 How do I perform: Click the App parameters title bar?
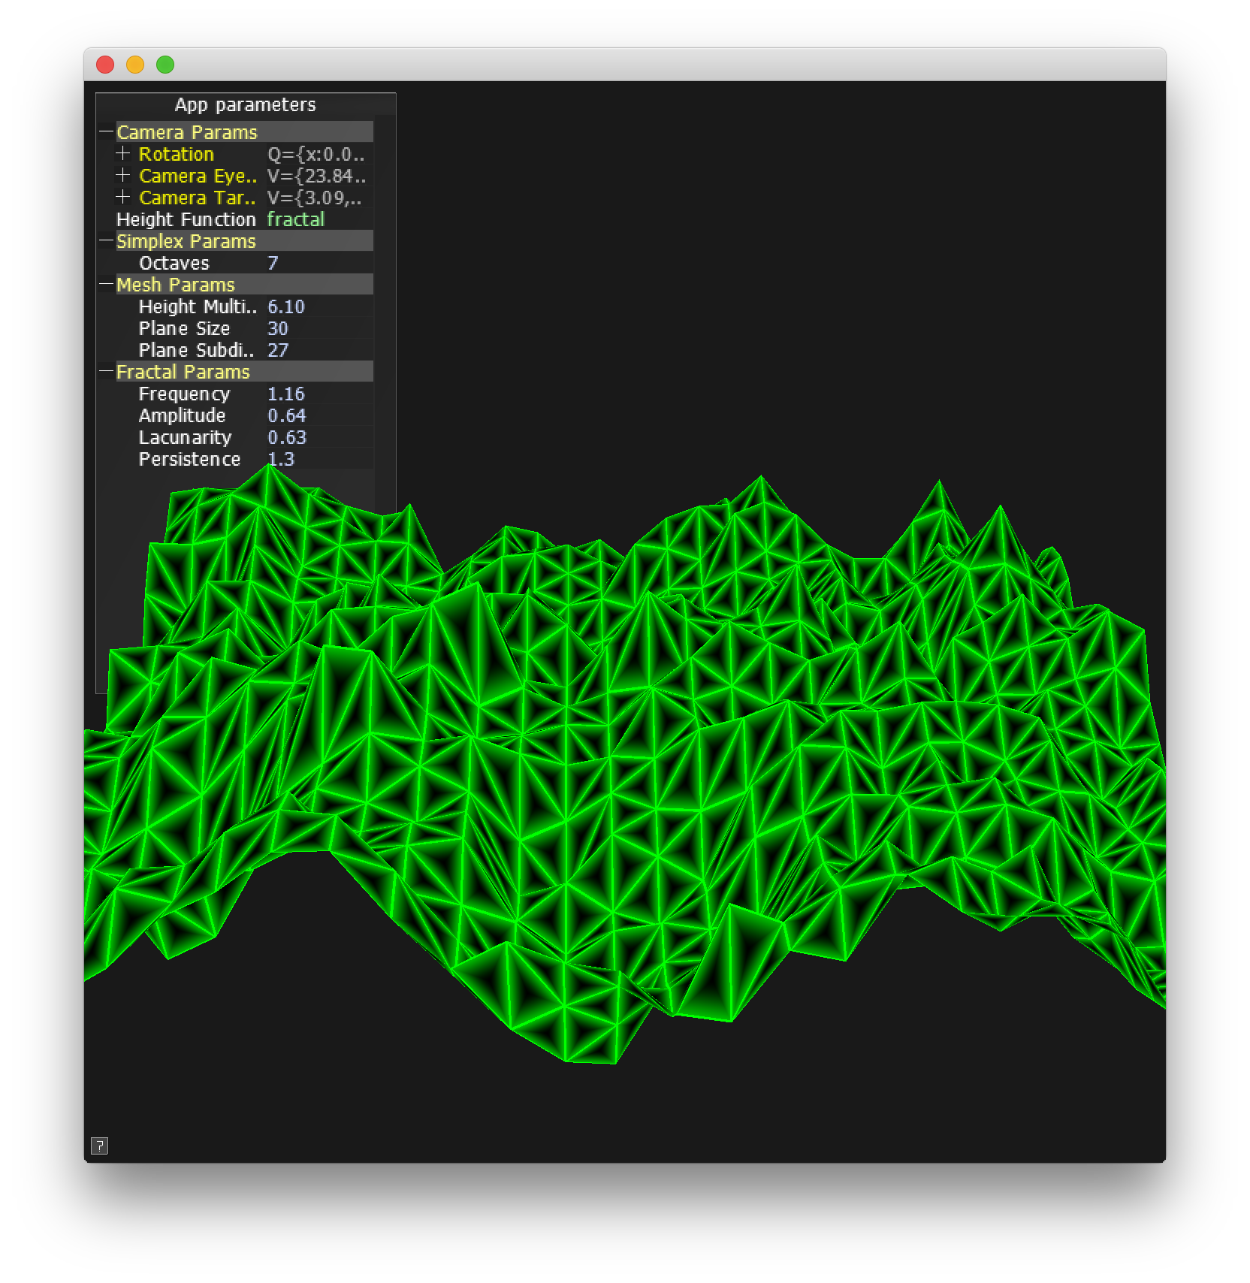(x=246, y=104)
